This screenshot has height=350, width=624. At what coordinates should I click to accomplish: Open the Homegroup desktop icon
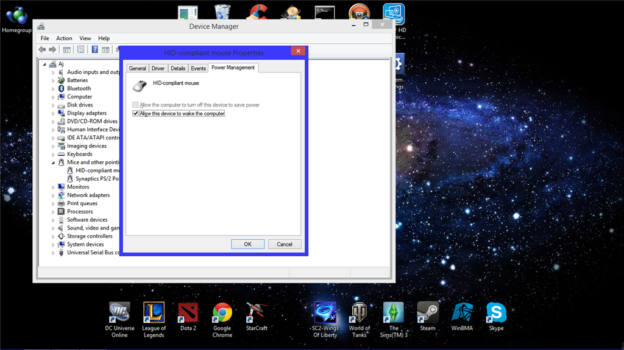point(16,20)
